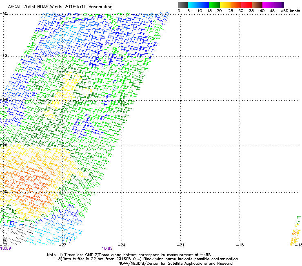
Task: Click the orange 25-30 knots legend swatch
Action: [x=236, y=5]
